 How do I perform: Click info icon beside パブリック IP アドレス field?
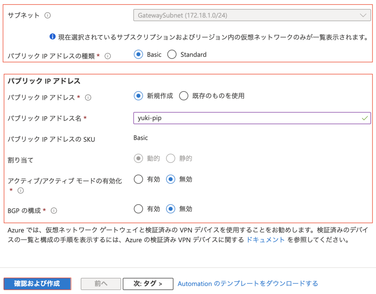(88, 97)
